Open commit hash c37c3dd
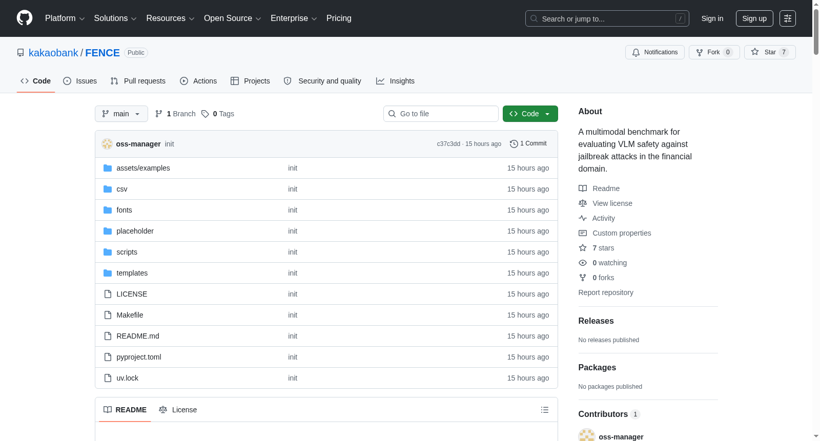Screen dimensions: 820x441 click(x=448, y=144)
